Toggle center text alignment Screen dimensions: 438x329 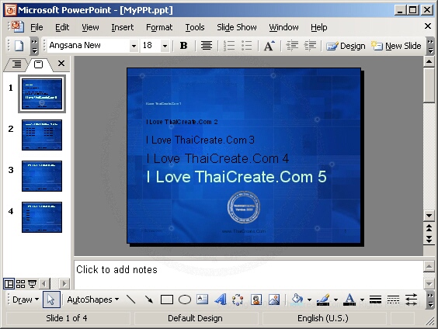point(207,46)
